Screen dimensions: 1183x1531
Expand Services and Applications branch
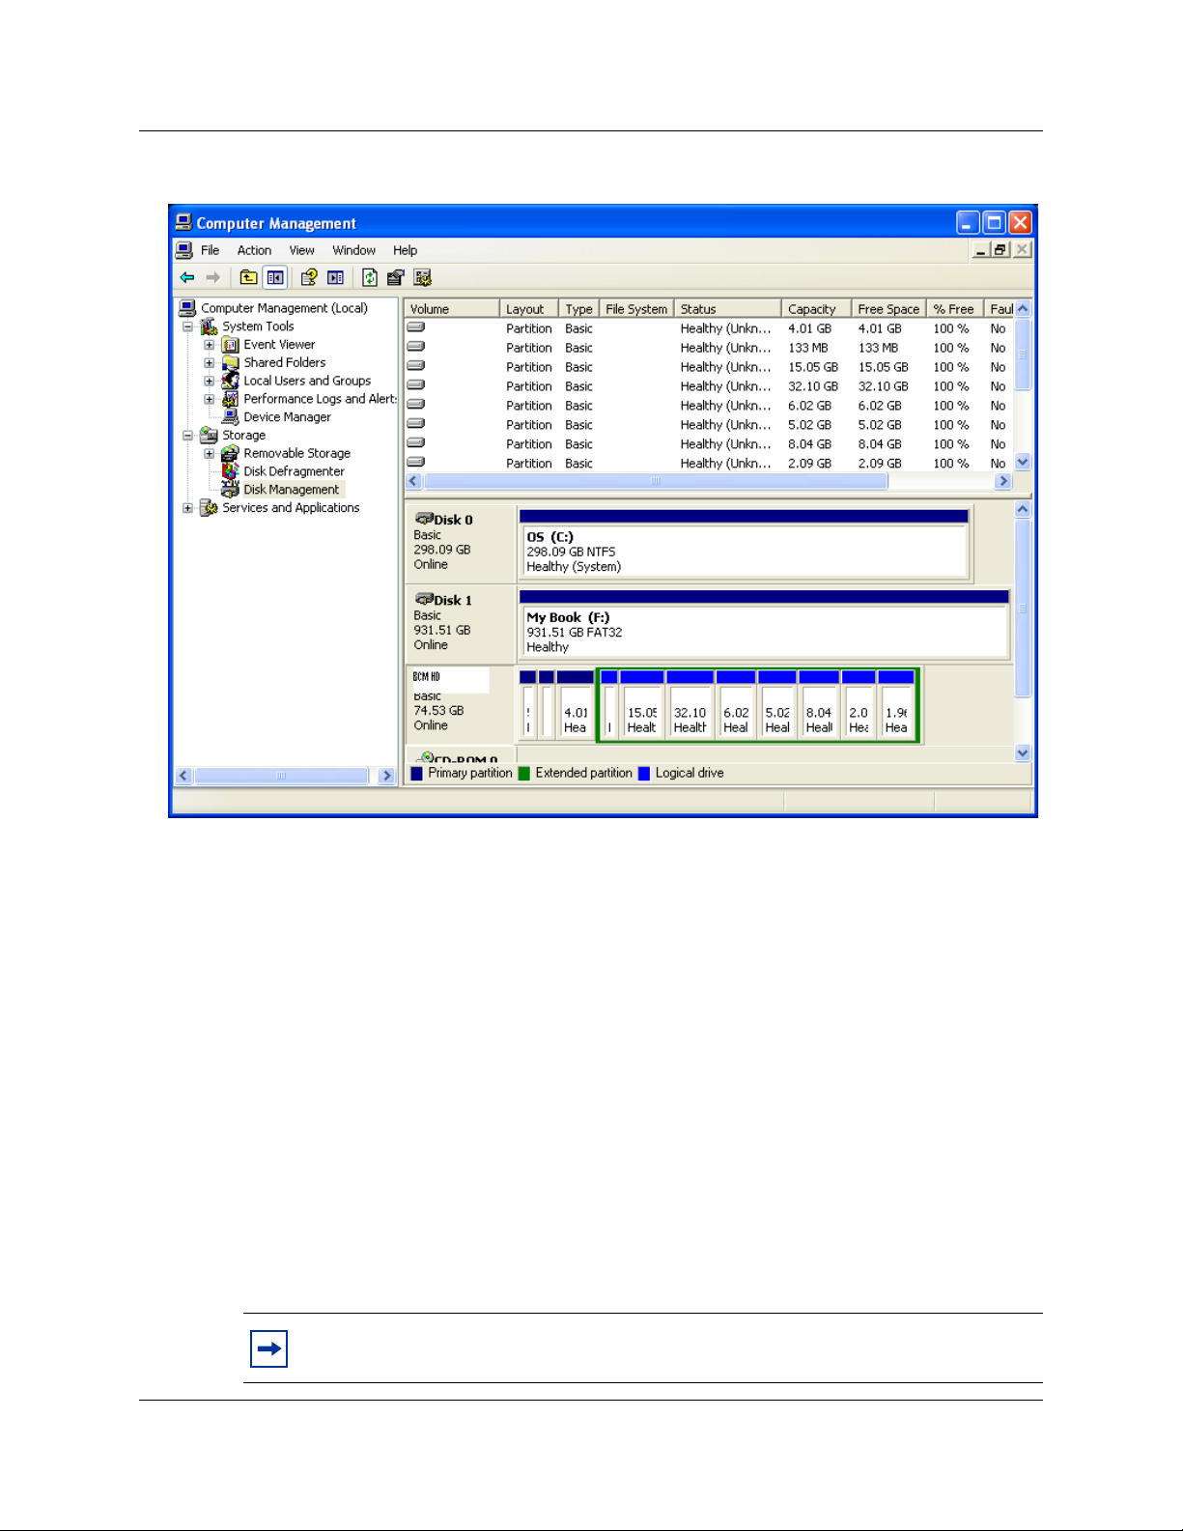(x=187, y=508)
